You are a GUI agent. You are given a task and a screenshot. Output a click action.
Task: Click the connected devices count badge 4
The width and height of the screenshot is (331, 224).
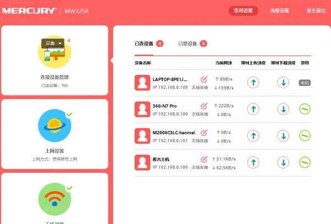pos(160,43)
